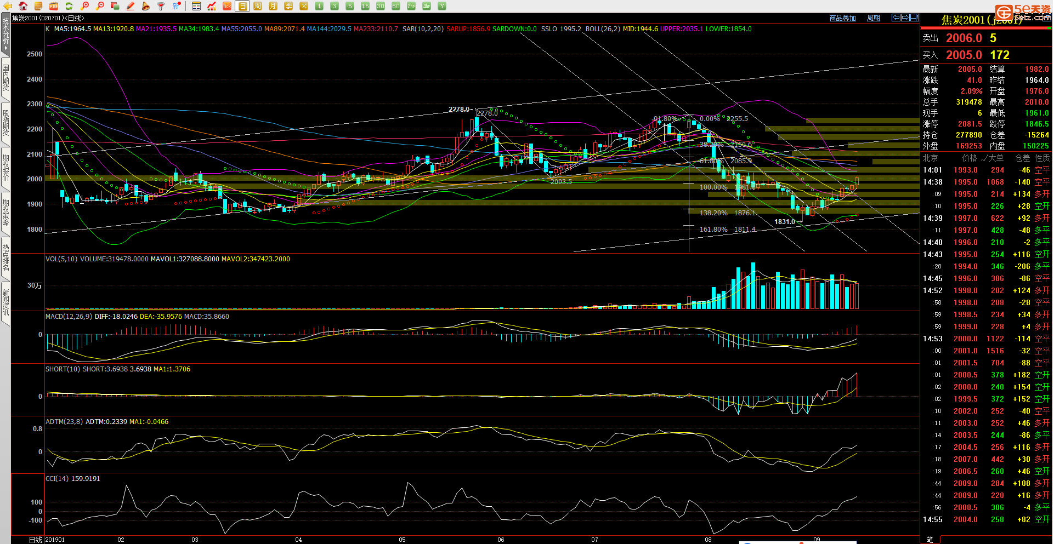
Task: Select the 5-minute period button
Action: pyautogui.click(x=350, y=6)
